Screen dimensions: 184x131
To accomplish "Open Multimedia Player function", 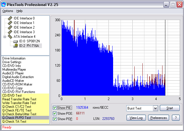I will click(x=14, y=70).
